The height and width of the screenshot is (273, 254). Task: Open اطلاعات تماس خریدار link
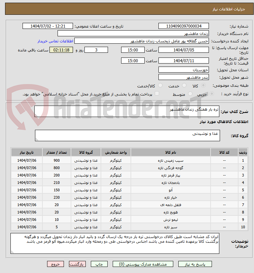click(55, 41)
